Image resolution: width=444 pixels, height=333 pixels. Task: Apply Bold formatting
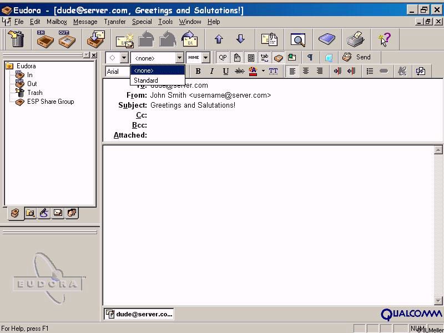coord(198,72)
